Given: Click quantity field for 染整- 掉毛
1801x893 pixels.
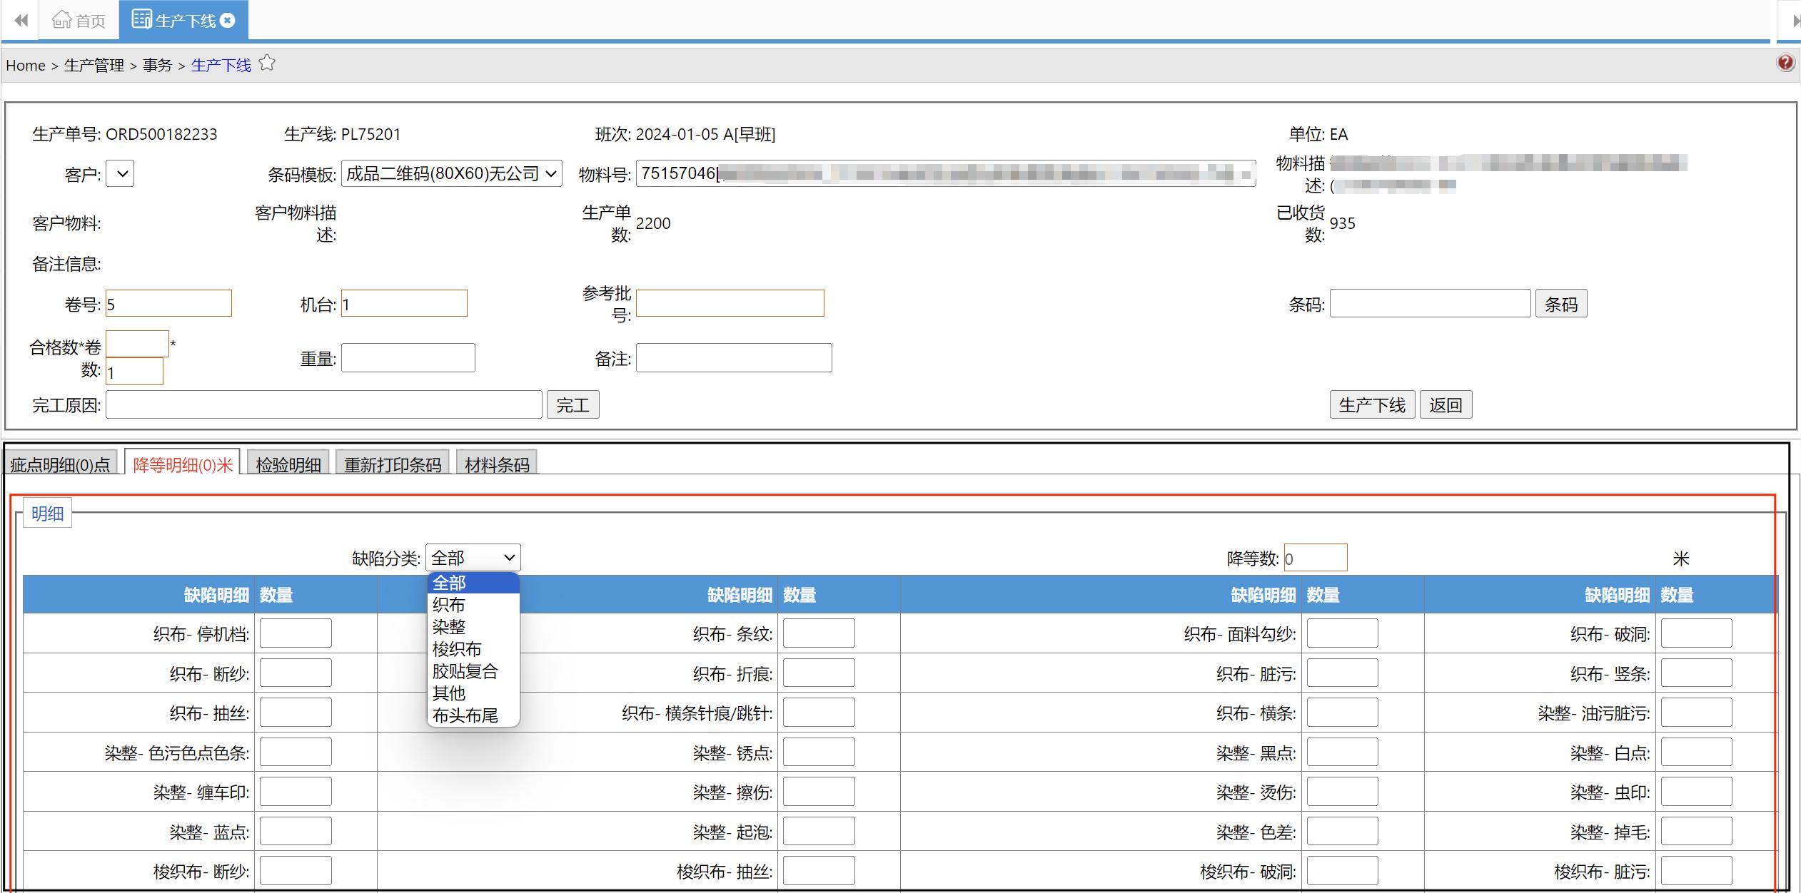Looking at the screenshot, I should (x=1696, y=831).
